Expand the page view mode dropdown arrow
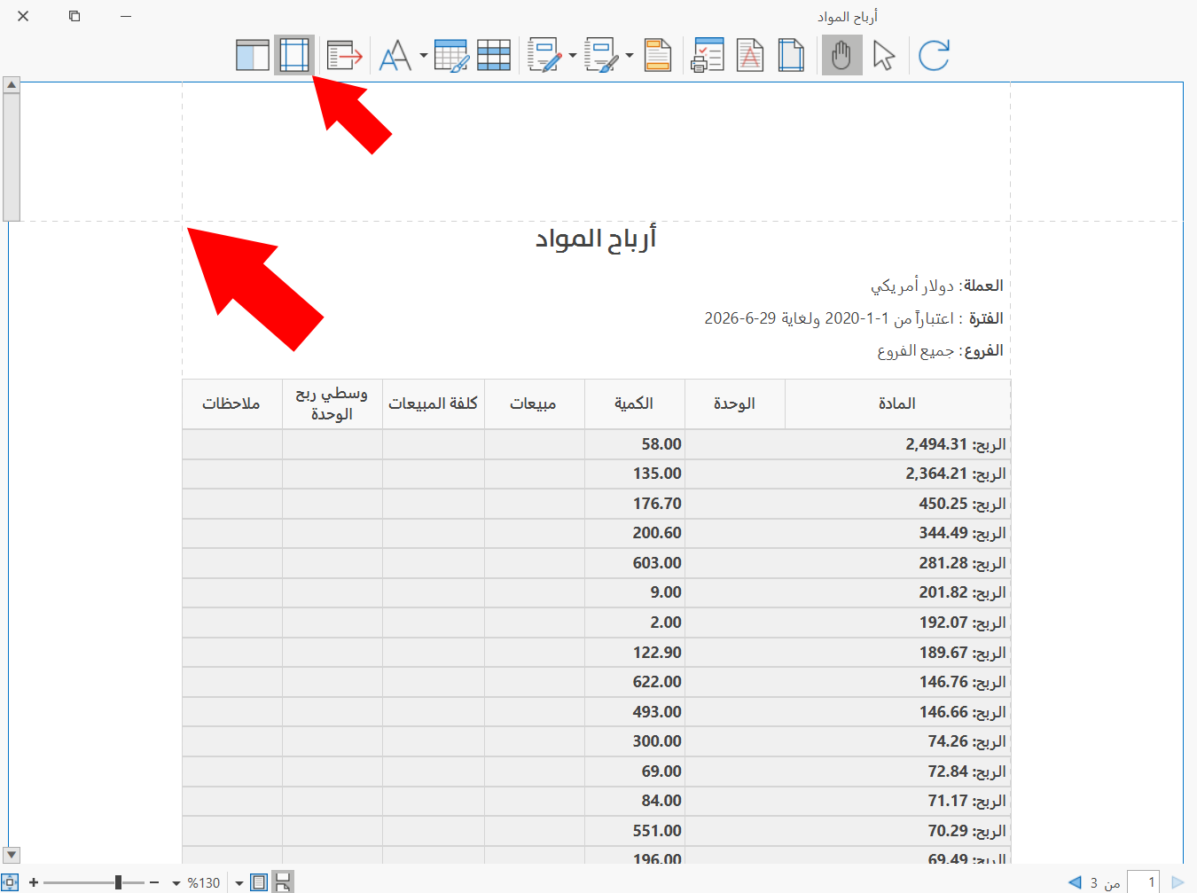 click(x=239, y=883)
